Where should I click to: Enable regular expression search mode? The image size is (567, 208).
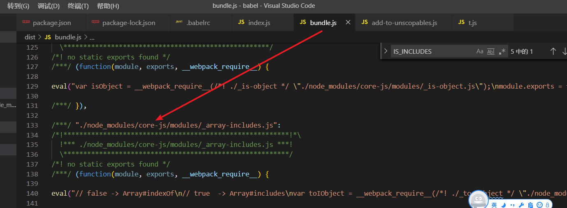(x=502, y=51)
